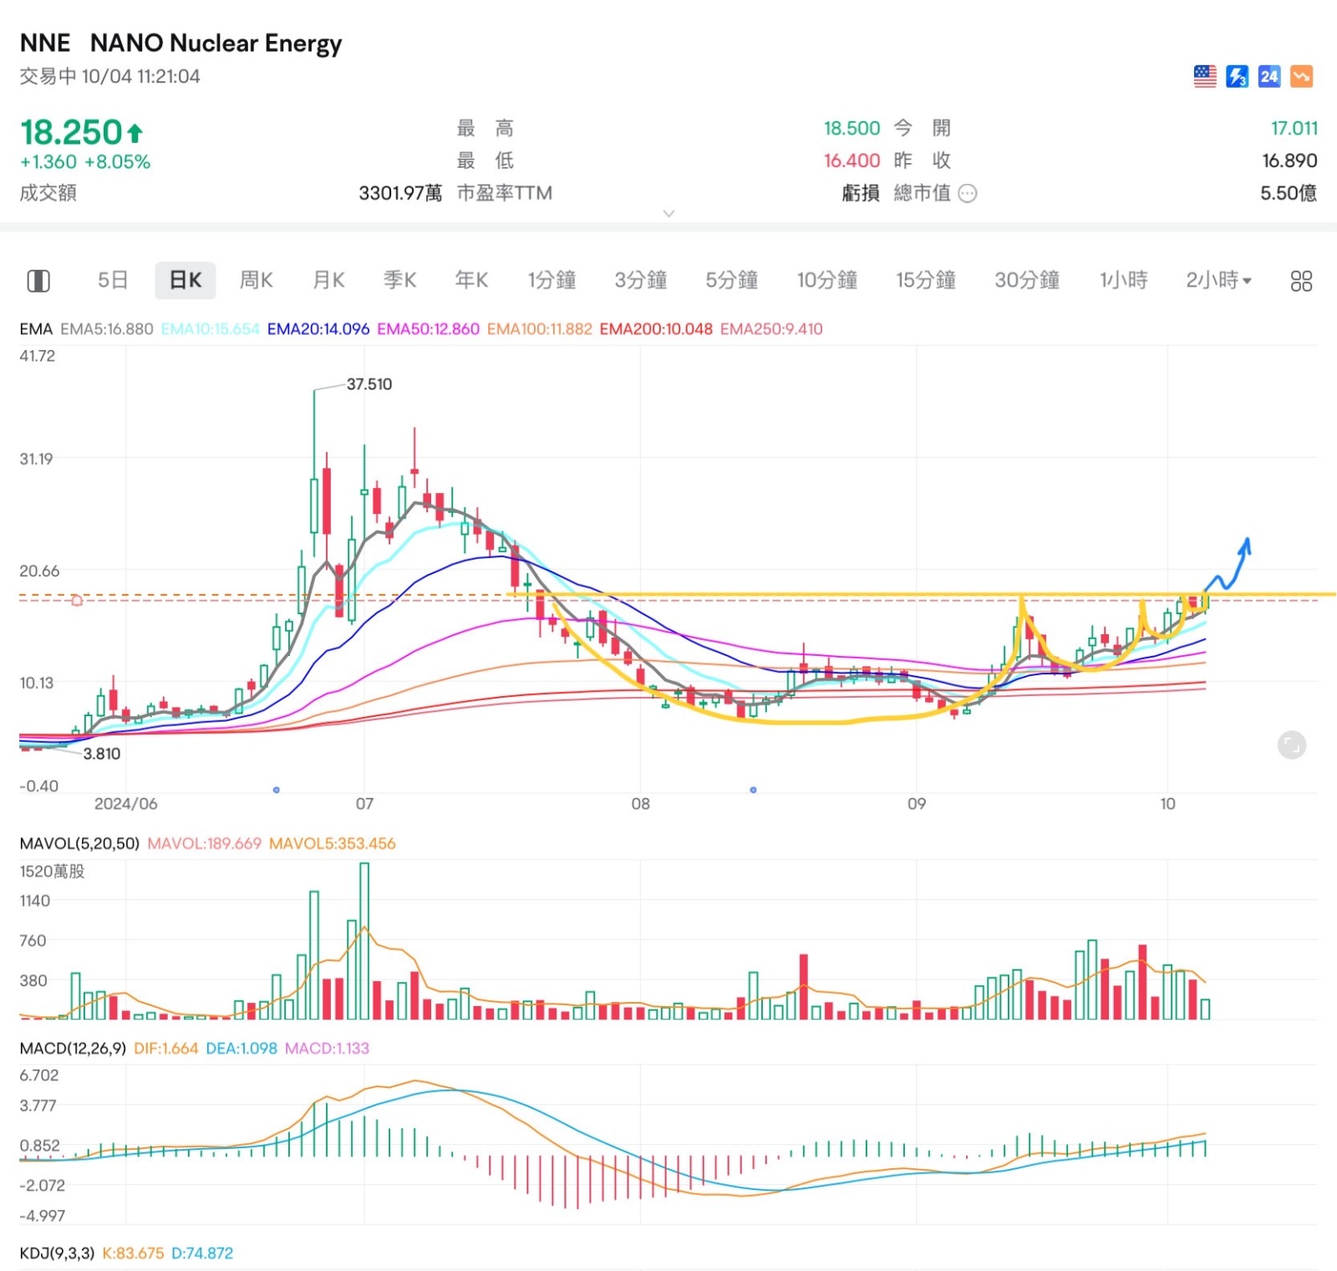Switch to the 5日 chart tab
Screen dimensions: 1337x1271
click(113, 280)
